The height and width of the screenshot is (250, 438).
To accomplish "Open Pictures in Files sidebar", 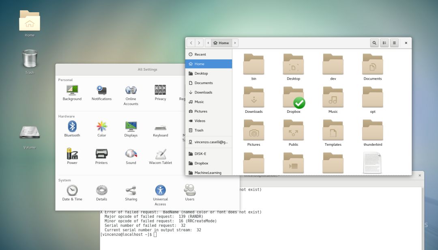I will tap(209, 111).
